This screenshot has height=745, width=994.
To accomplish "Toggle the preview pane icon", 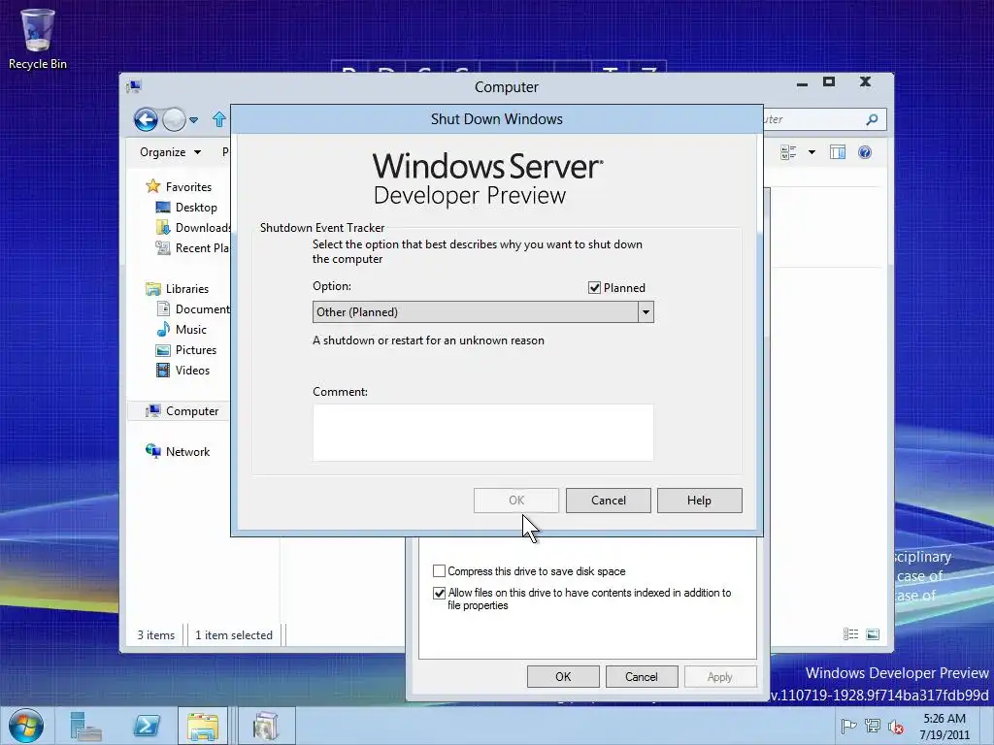I will pyautogui.click(x=838, y=152).
